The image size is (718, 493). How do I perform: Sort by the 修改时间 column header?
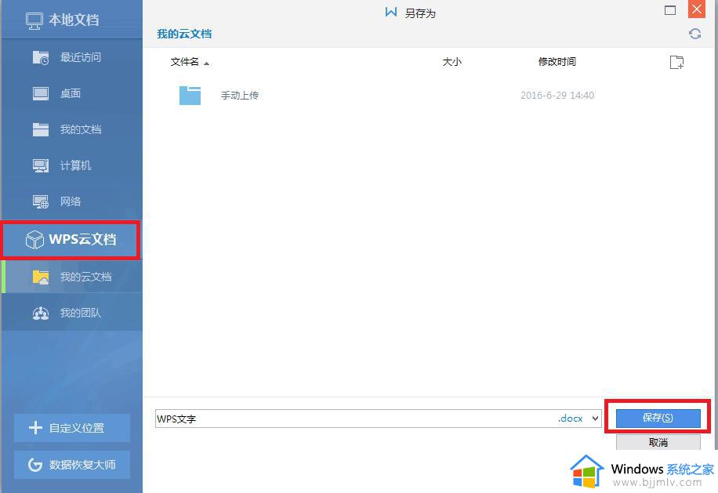557,62
